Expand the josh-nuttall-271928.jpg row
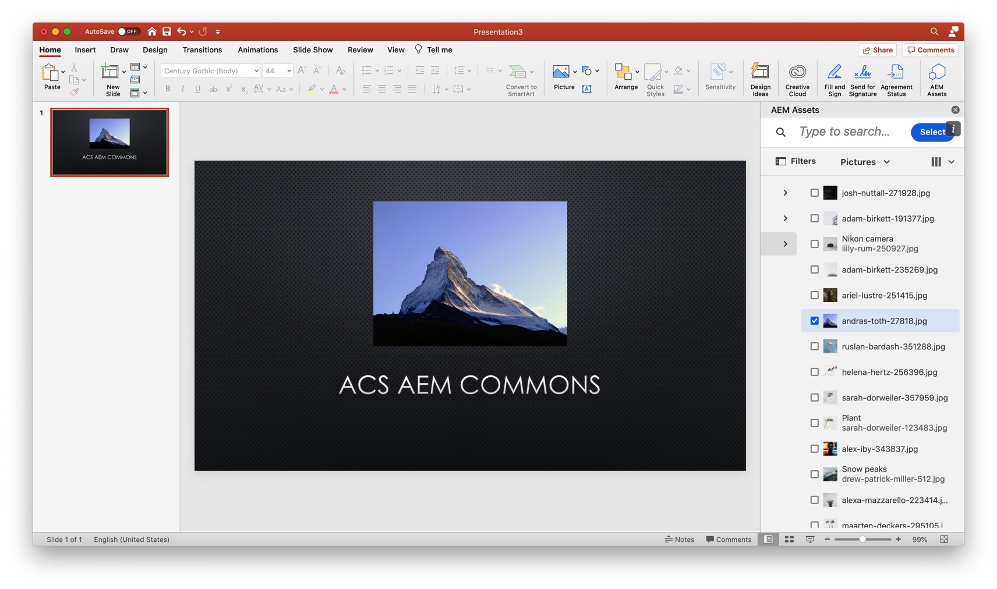 [x=785, y=193]
